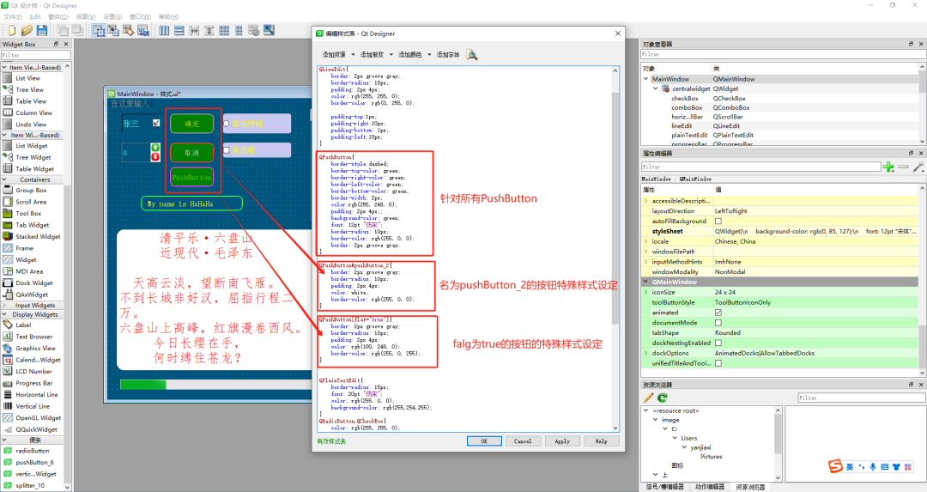Tick the yellow check box in form
Image resolution: width=927 pixels, height=492 pixels.
(x=227, y=150)
